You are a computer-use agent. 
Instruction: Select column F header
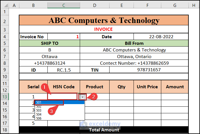[147, 5]
